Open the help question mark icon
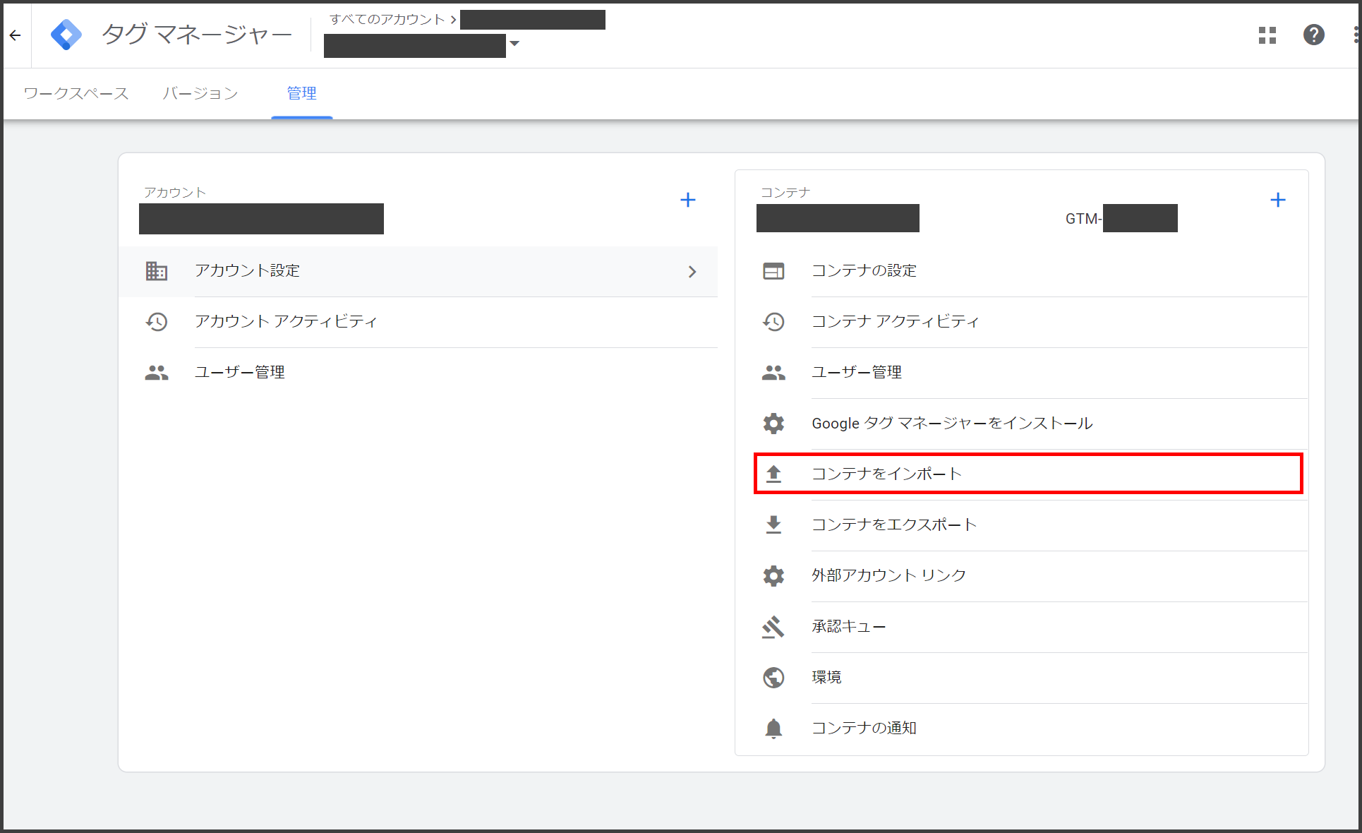The height and width of the screenshot is (833, 1362). coord(1313,35)
